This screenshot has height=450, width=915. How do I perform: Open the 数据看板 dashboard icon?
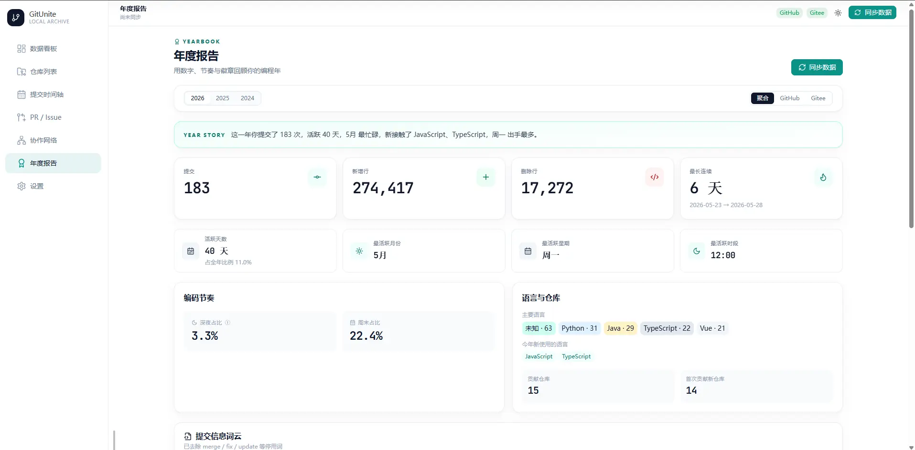point(22,49)
